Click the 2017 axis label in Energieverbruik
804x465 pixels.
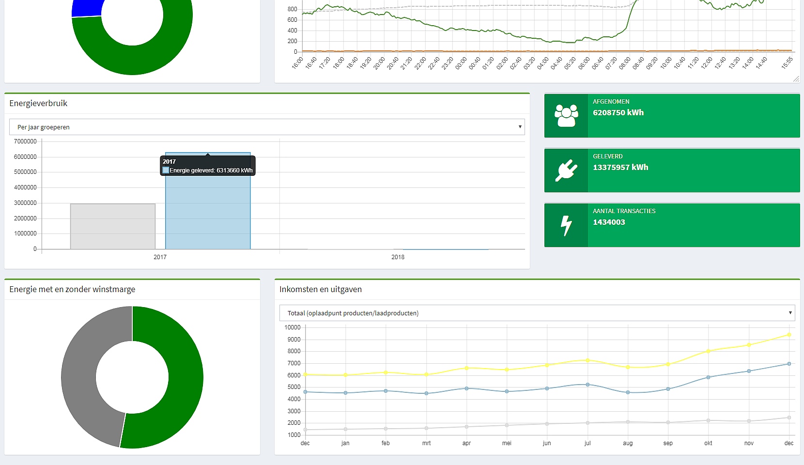(160, 257)
